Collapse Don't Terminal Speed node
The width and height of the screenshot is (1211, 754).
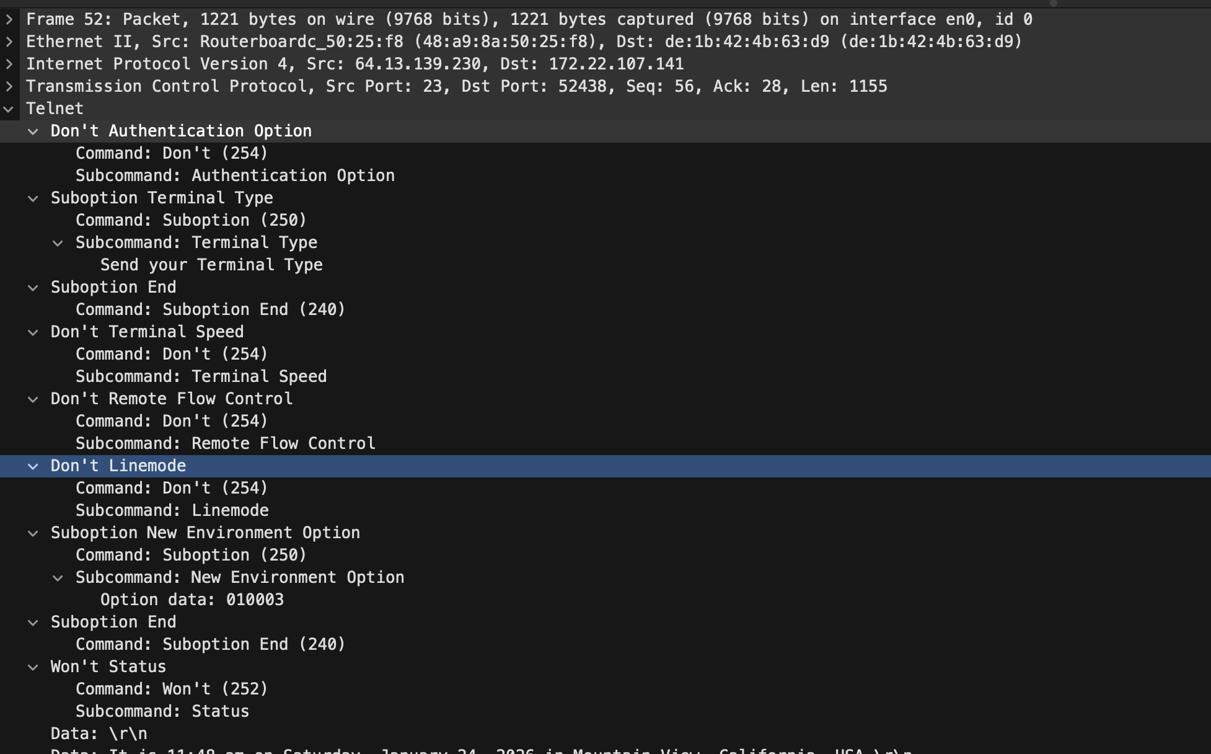point(33,332)
